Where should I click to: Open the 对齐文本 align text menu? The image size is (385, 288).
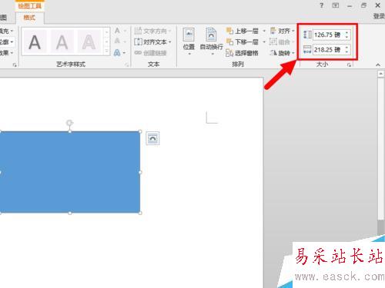(152, 41)
